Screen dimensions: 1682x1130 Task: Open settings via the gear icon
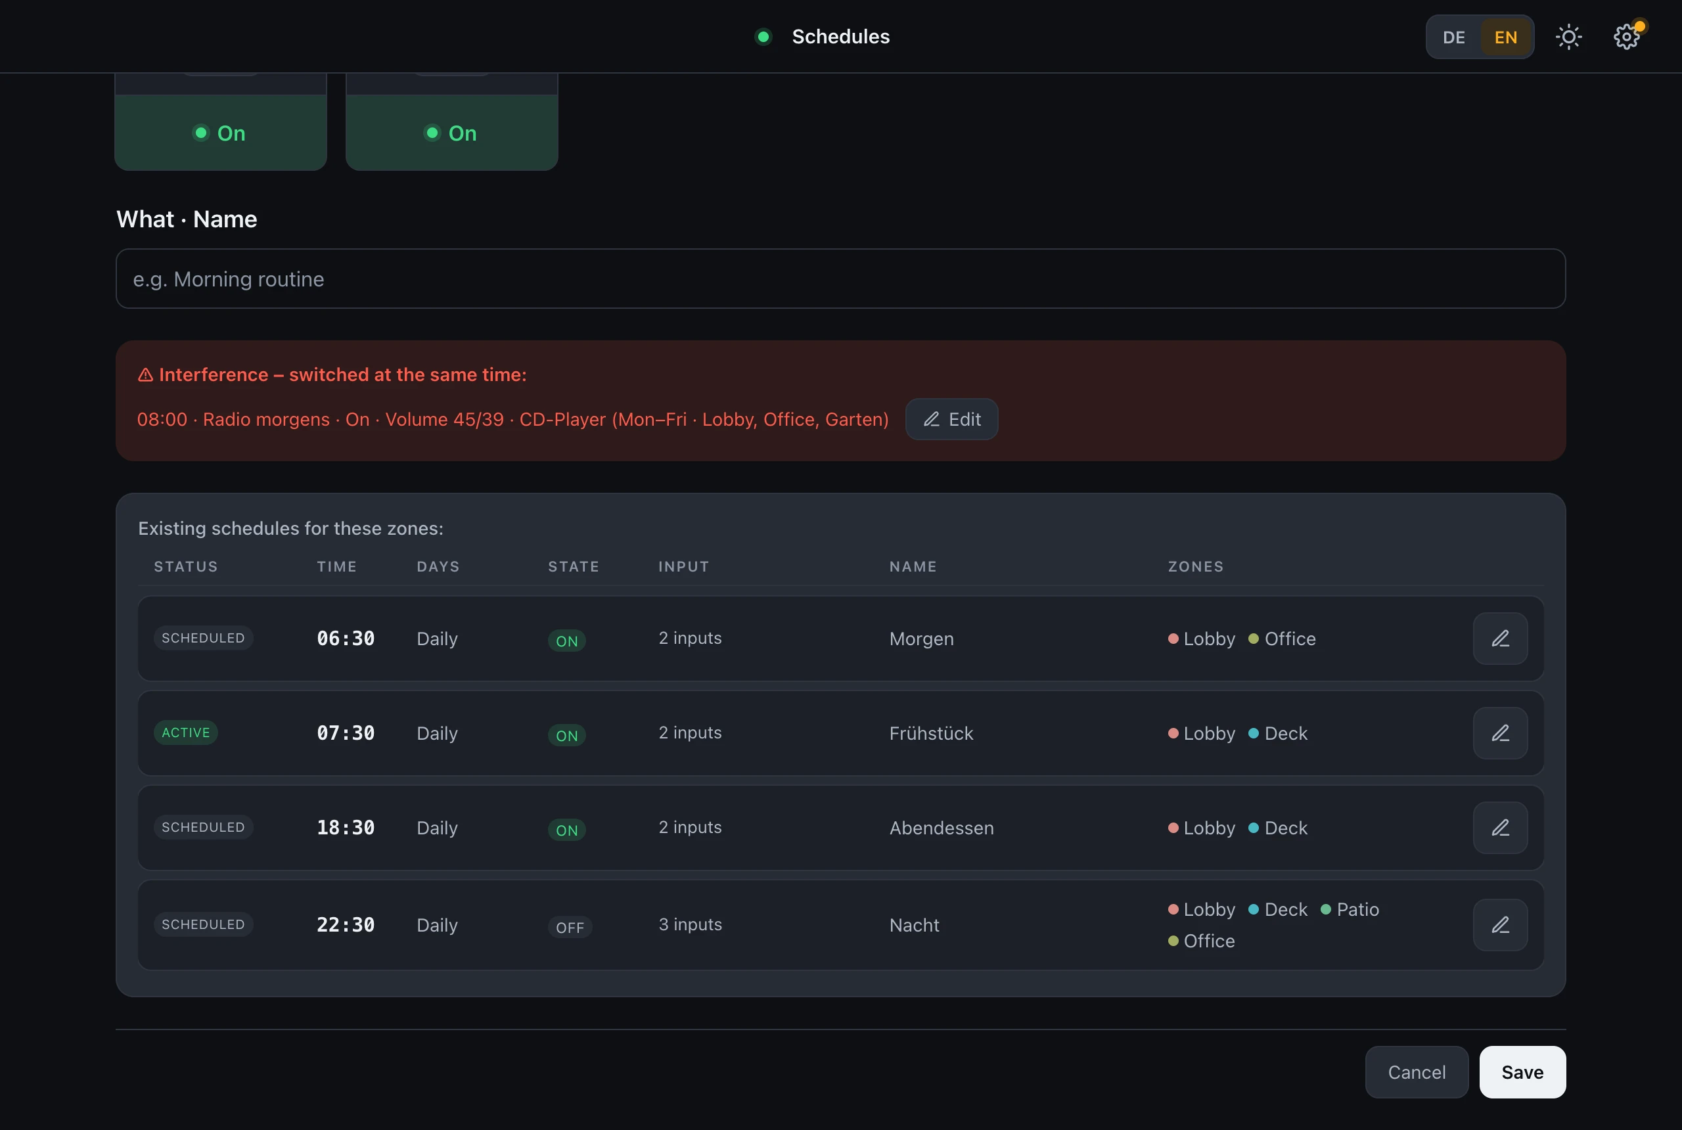tap(1625, 37)
